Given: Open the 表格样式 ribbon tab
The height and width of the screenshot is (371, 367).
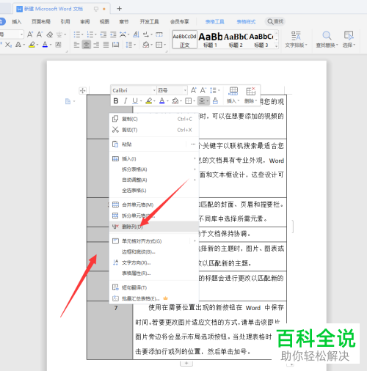Looking at the screenshot, I should coord(246,22).
